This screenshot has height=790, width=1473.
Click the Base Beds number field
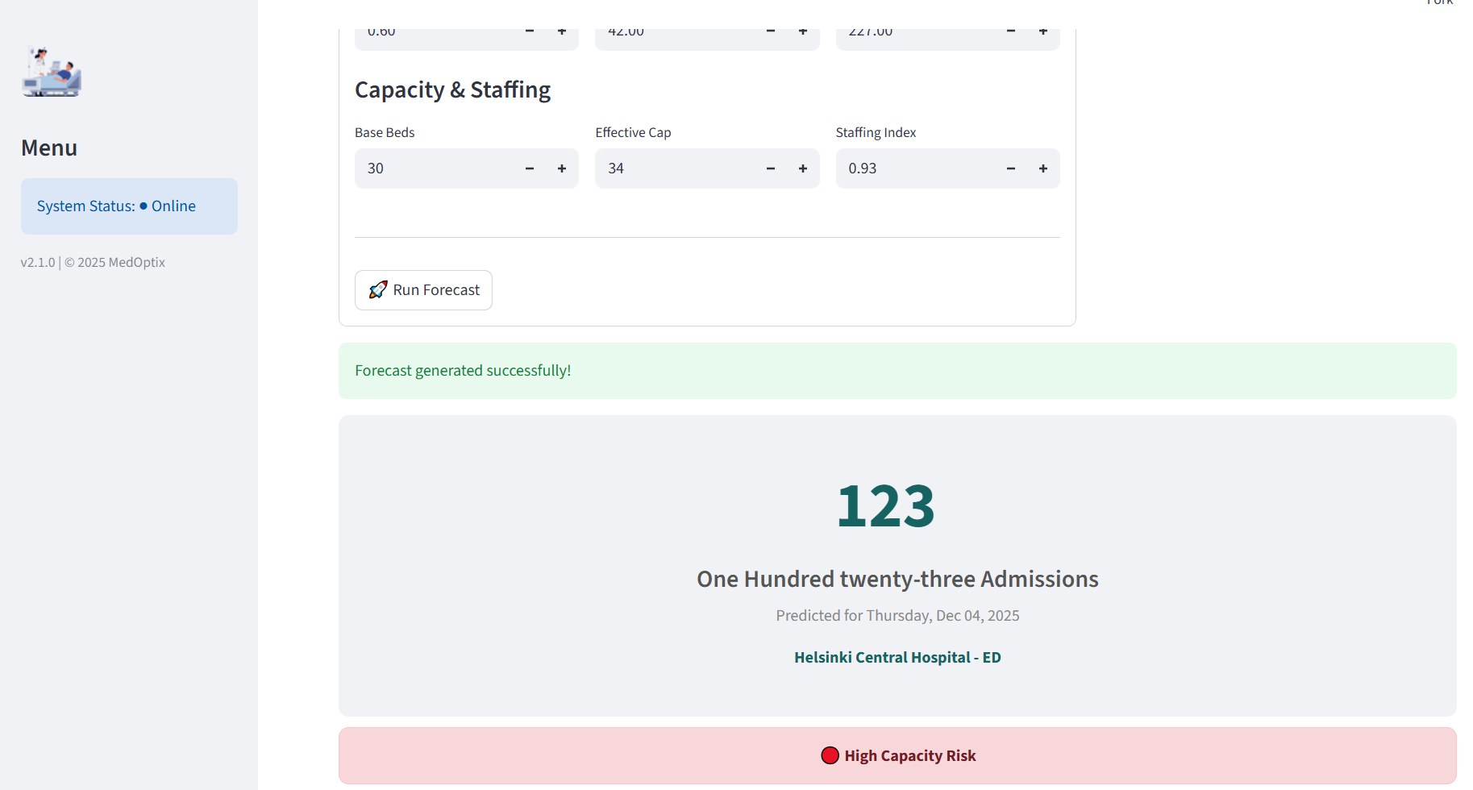pyautogui.click(x=435, y=168)
